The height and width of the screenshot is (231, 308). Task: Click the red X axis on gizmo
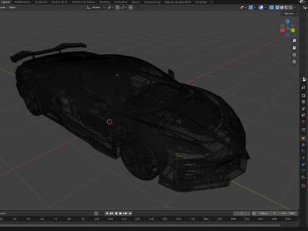pos(282,30)
